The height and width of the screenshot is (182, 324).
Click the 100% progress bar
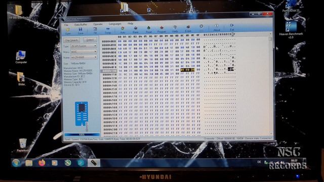coord(82,134)
